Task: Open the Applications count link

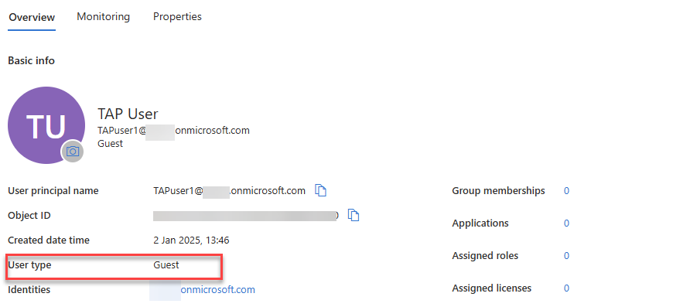Action: pyautogui.click(x=566, y=223)
